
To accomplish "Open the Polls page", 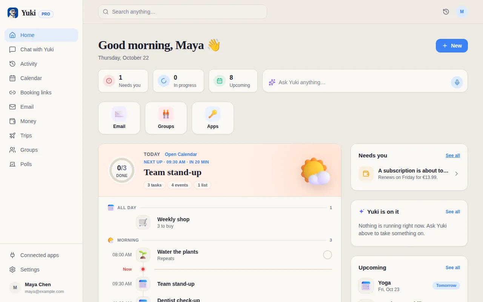I will (x=42, y=164).
